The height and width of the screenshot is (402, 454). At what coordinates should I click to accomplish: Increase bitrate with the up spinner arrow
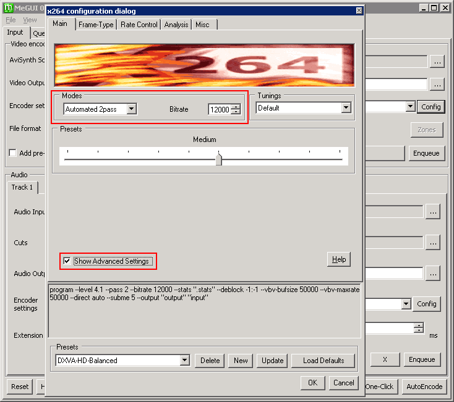pos(236,107)
